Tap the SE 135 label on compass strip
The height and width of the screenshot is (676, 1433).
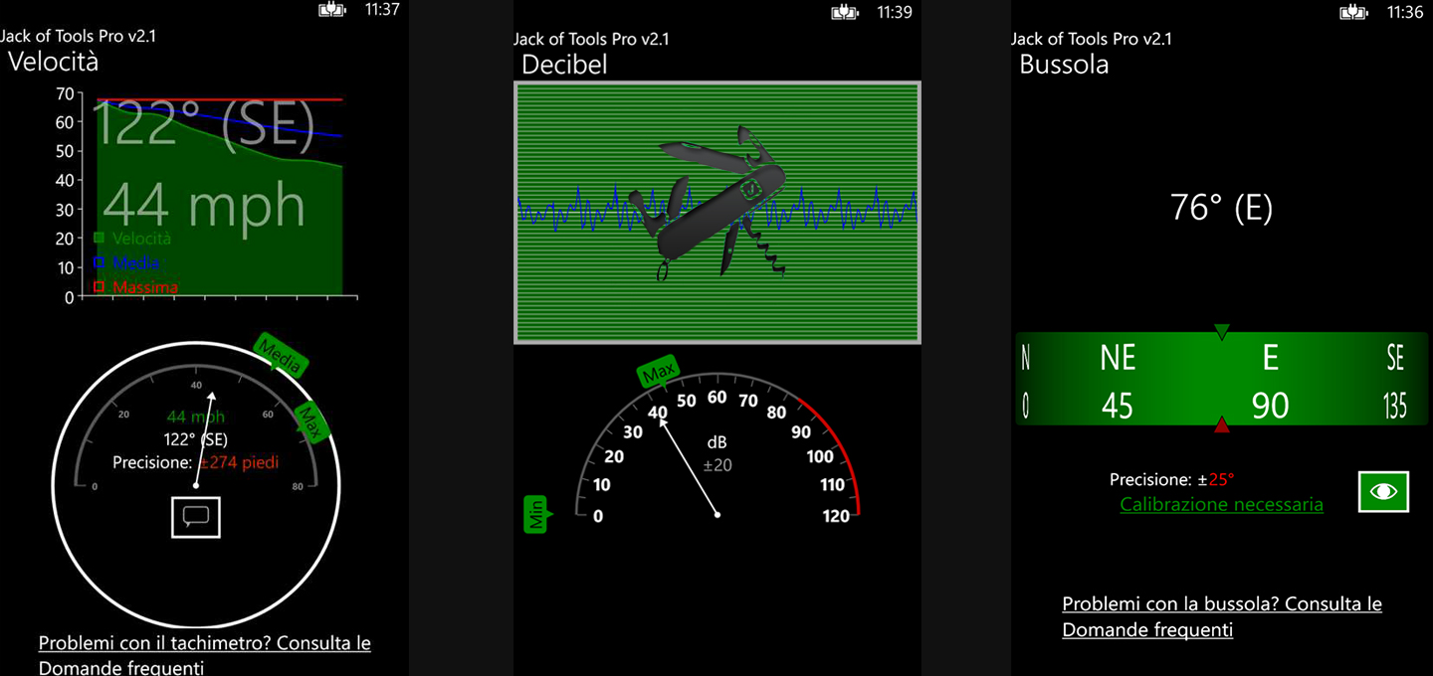(1395, 381)
